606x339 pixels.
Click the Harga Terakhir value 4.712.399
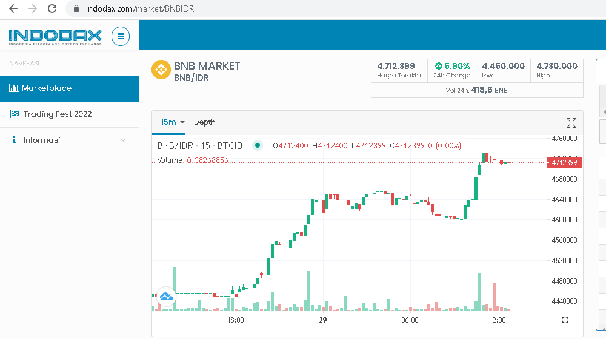tap(396, 66)
